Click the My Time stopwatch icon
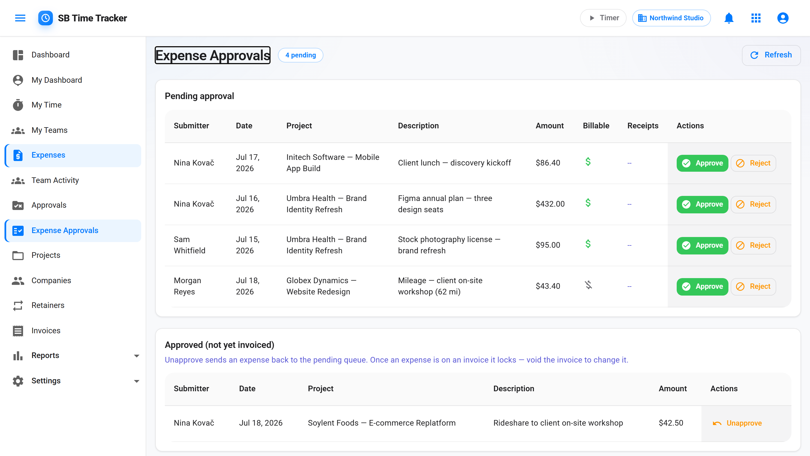810x456 pixels. point(18,105)
